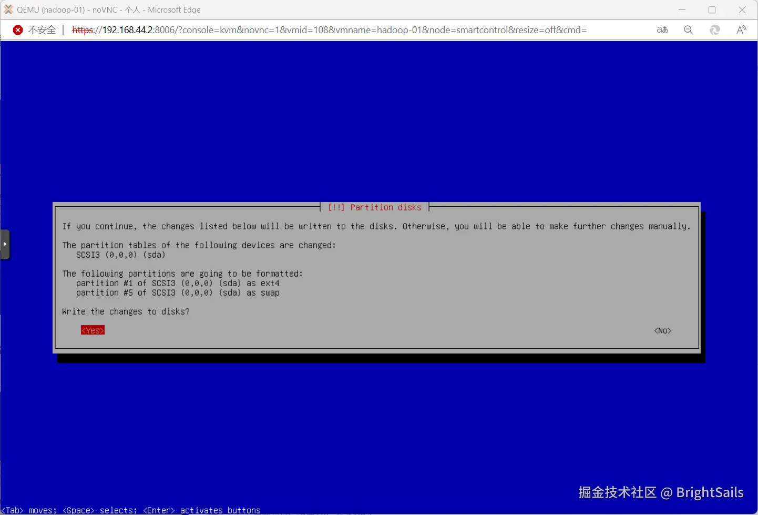Click the 'partition #1 ... as ext4' line
The height and width of the screenshot is (515, 758).
(x=178, y=283)
